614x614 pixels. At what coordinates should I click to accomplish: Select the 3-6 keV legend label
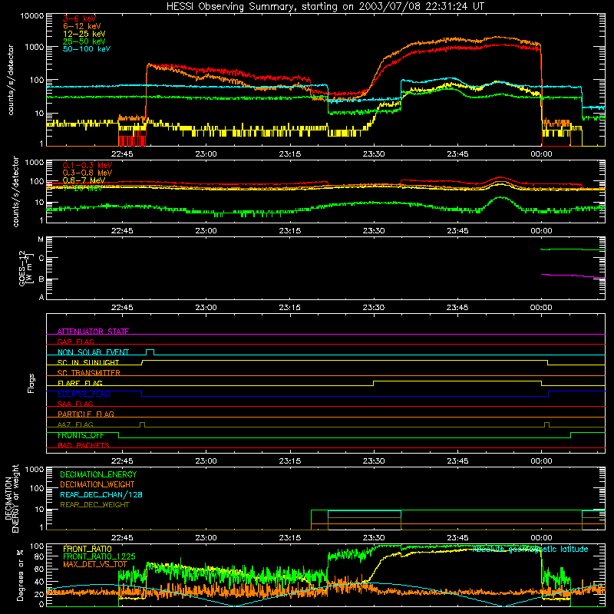click(x=79, y=18)
